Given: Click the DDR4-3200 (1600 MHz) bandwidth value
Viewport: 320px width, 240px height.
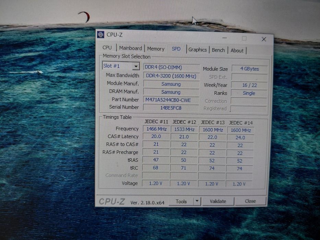Looking at the screenshot, I should pos(171,76).
